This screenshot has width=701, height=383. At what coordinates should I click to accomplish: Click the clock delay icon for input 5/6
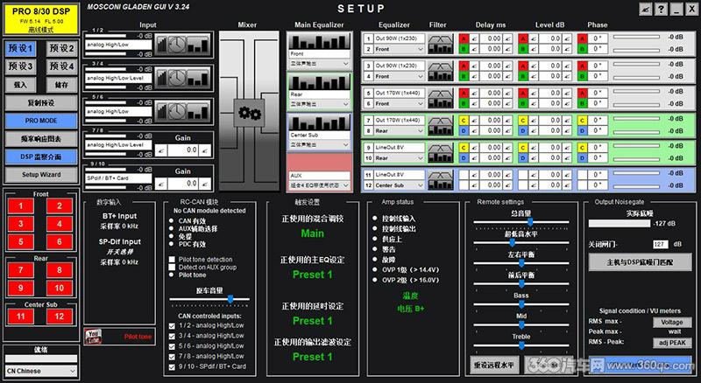pos(178,111)
